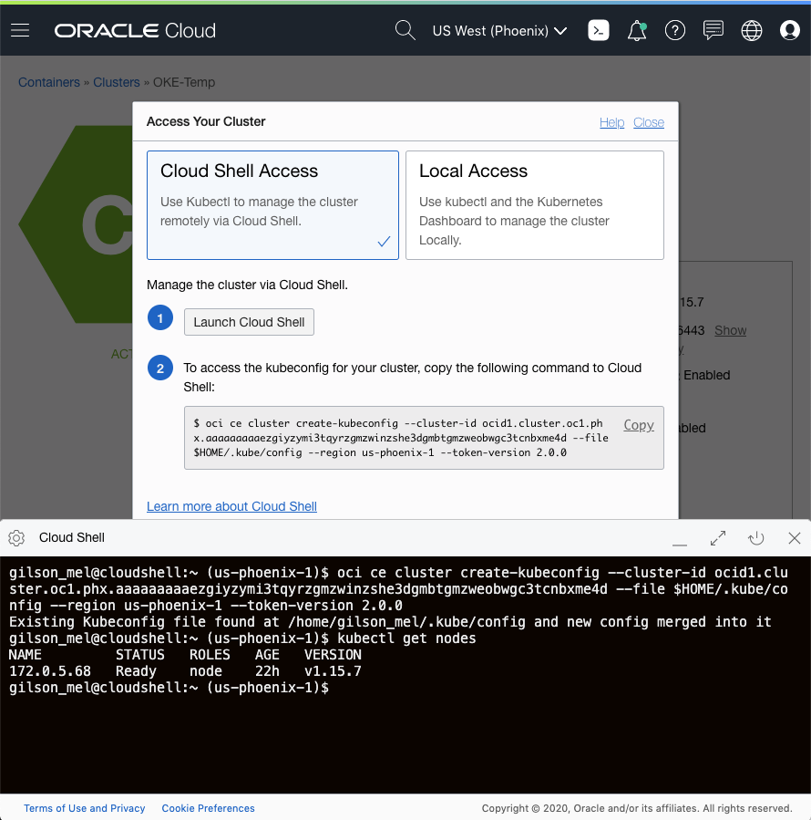Open the notifications bell
Screen dimensions: 811x820
[x=636, y=29]
